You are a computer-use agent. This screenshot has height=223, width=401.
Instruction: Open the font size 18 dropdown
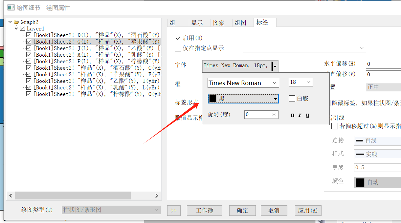pos(301,82)
